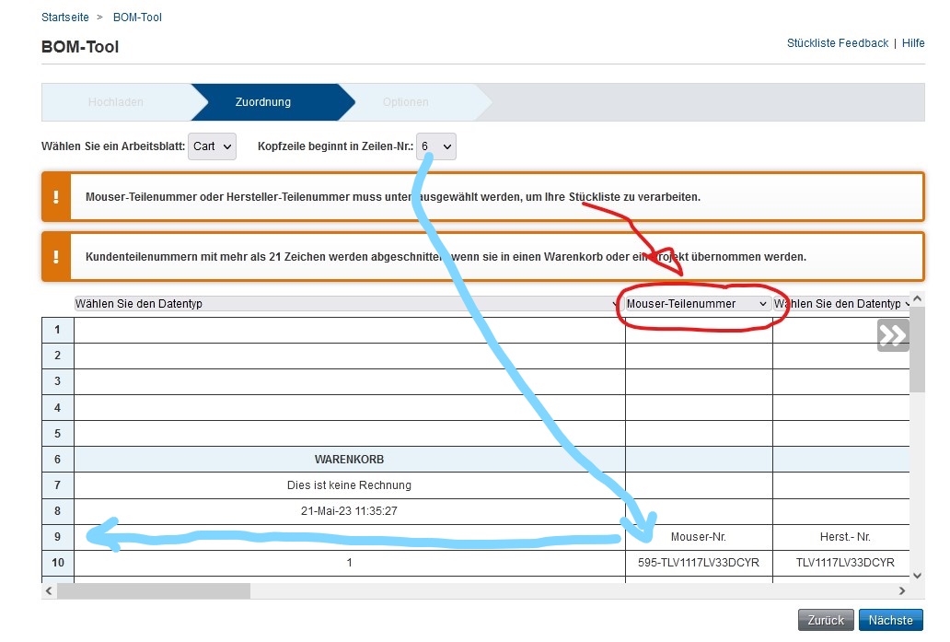Go to the Hochladen step
Image resolution: width=950 pixels, height=642 pixels.
(116, 102)
